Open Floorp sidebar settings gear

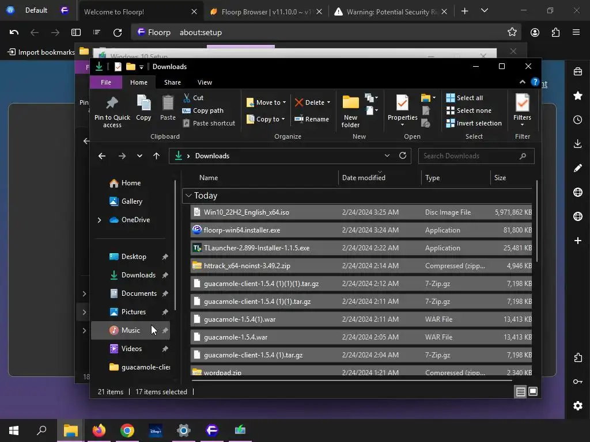[x=577, y=406]
